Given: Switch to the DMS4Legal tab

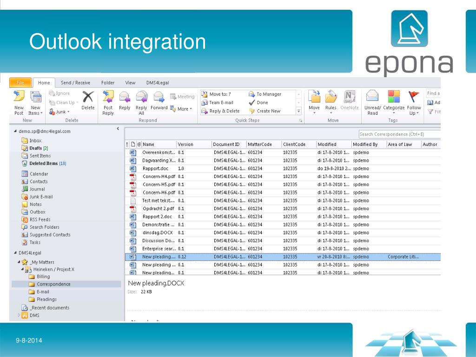Looking at the screenshot, I should point(158,83).
